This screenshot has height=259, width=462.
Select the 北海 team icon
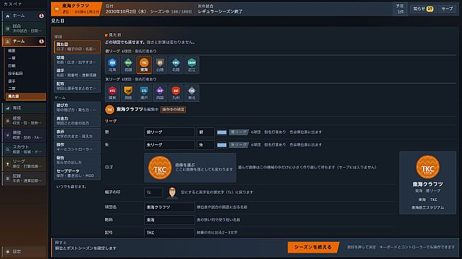point(112,65)
